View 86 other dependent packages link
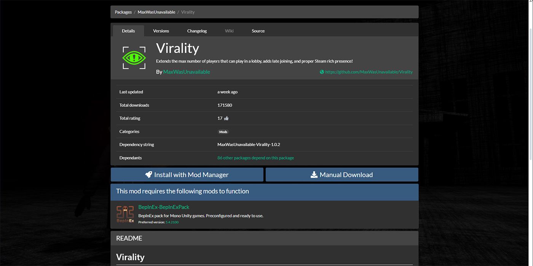This screenshot has width=533, height=266. [x=255, y=158]
